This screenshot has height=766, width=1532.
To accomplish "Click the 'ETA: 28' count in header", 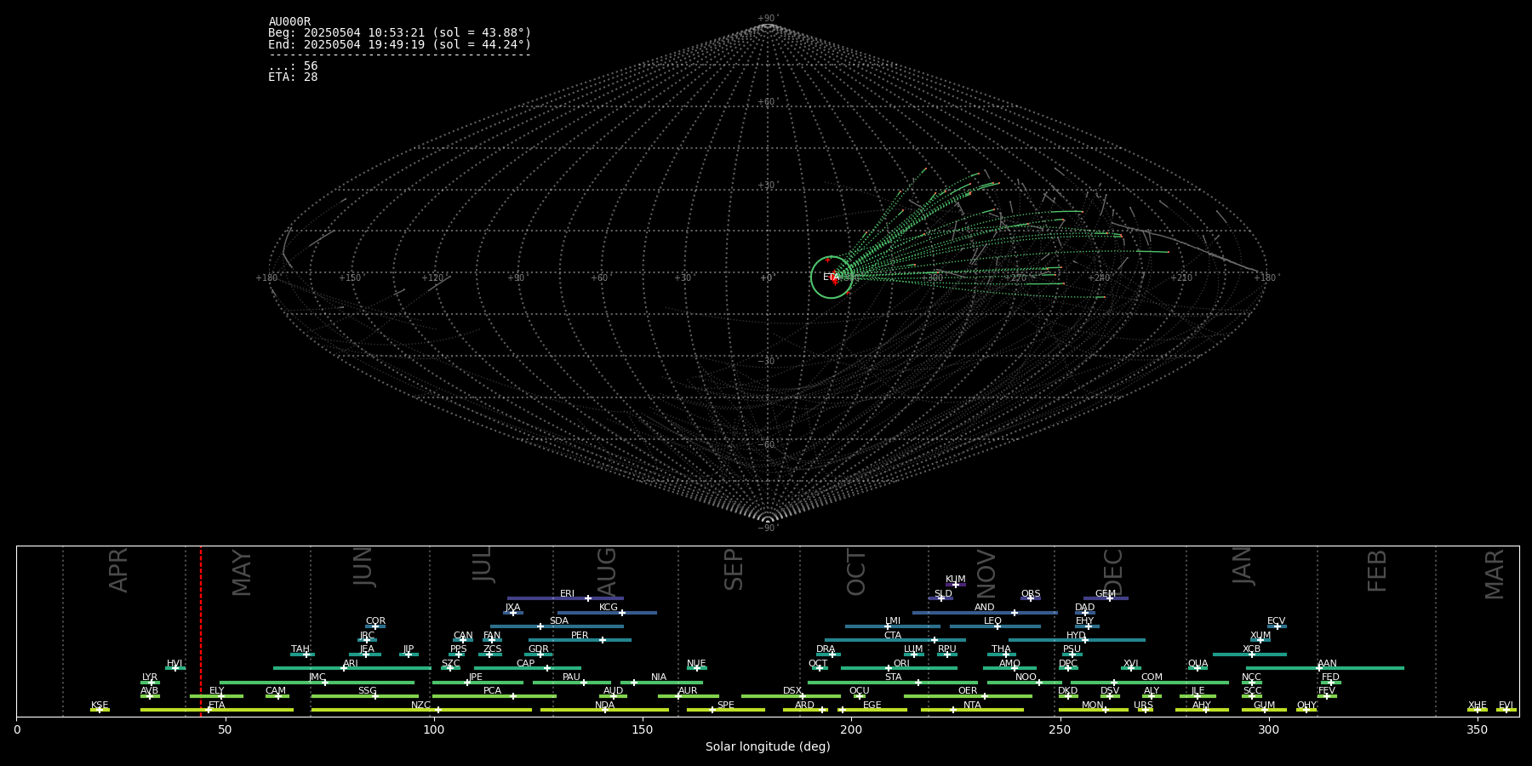I will (x=293, y=77).
